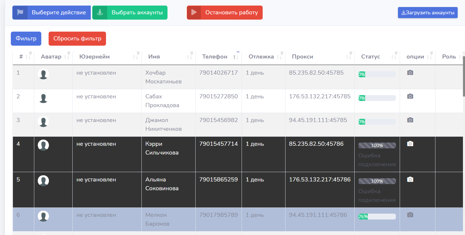Click 25% progress bar in row 6
This screenshot has height=235, width=465.
tap(377, 217)
